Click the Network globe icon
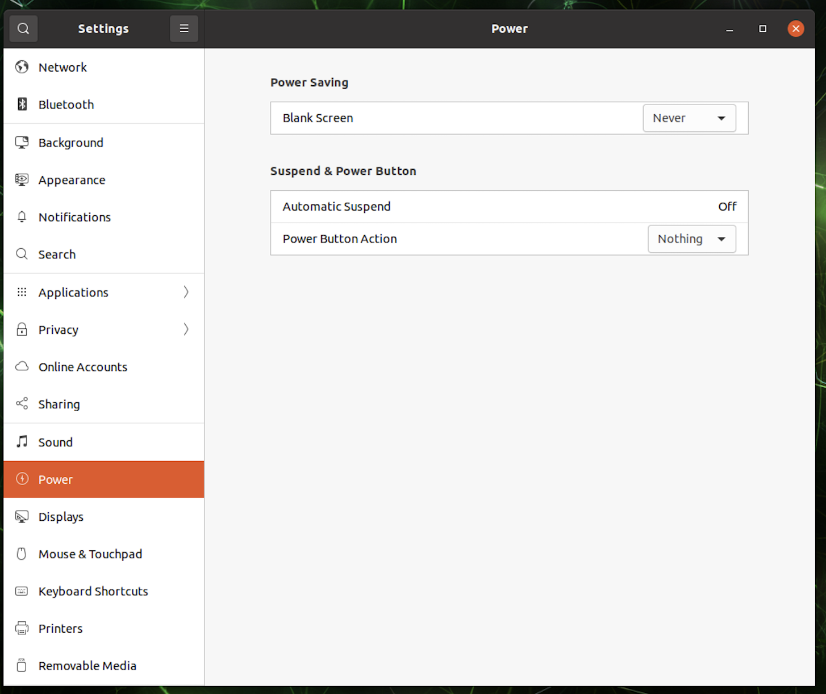The width and height of the screenshot is (826, 694). (22, 67)
